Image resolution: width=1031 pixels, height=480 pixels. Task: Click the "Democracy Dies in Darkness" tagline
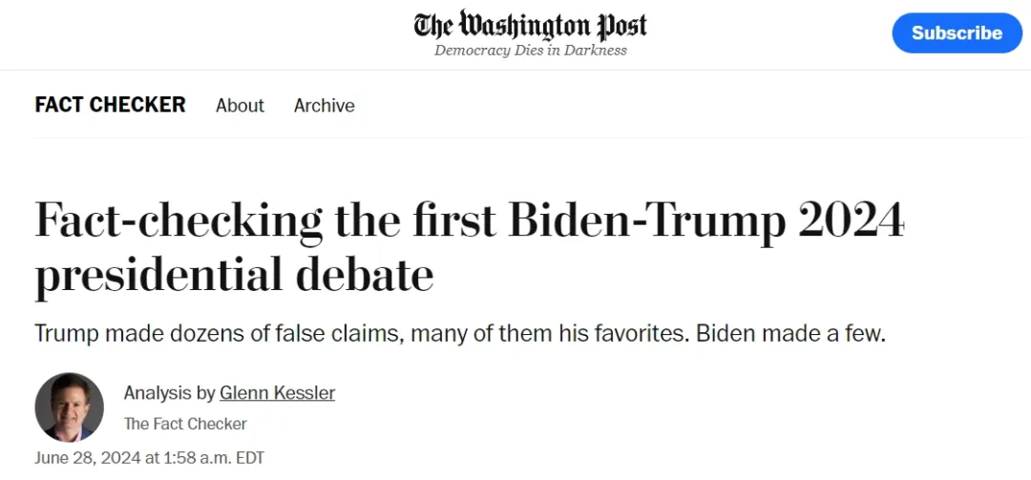pos(531,51)
